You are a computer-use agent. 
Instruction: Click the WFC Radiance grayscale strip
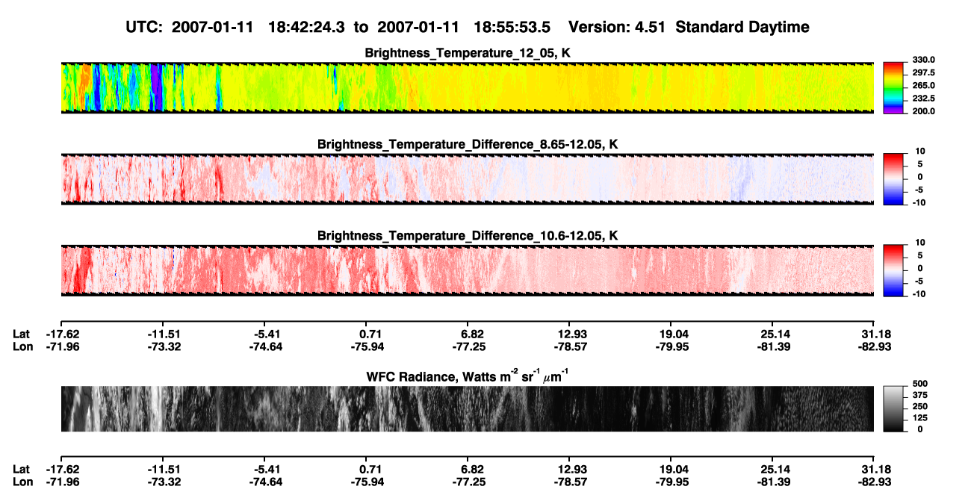click(467, 408)
